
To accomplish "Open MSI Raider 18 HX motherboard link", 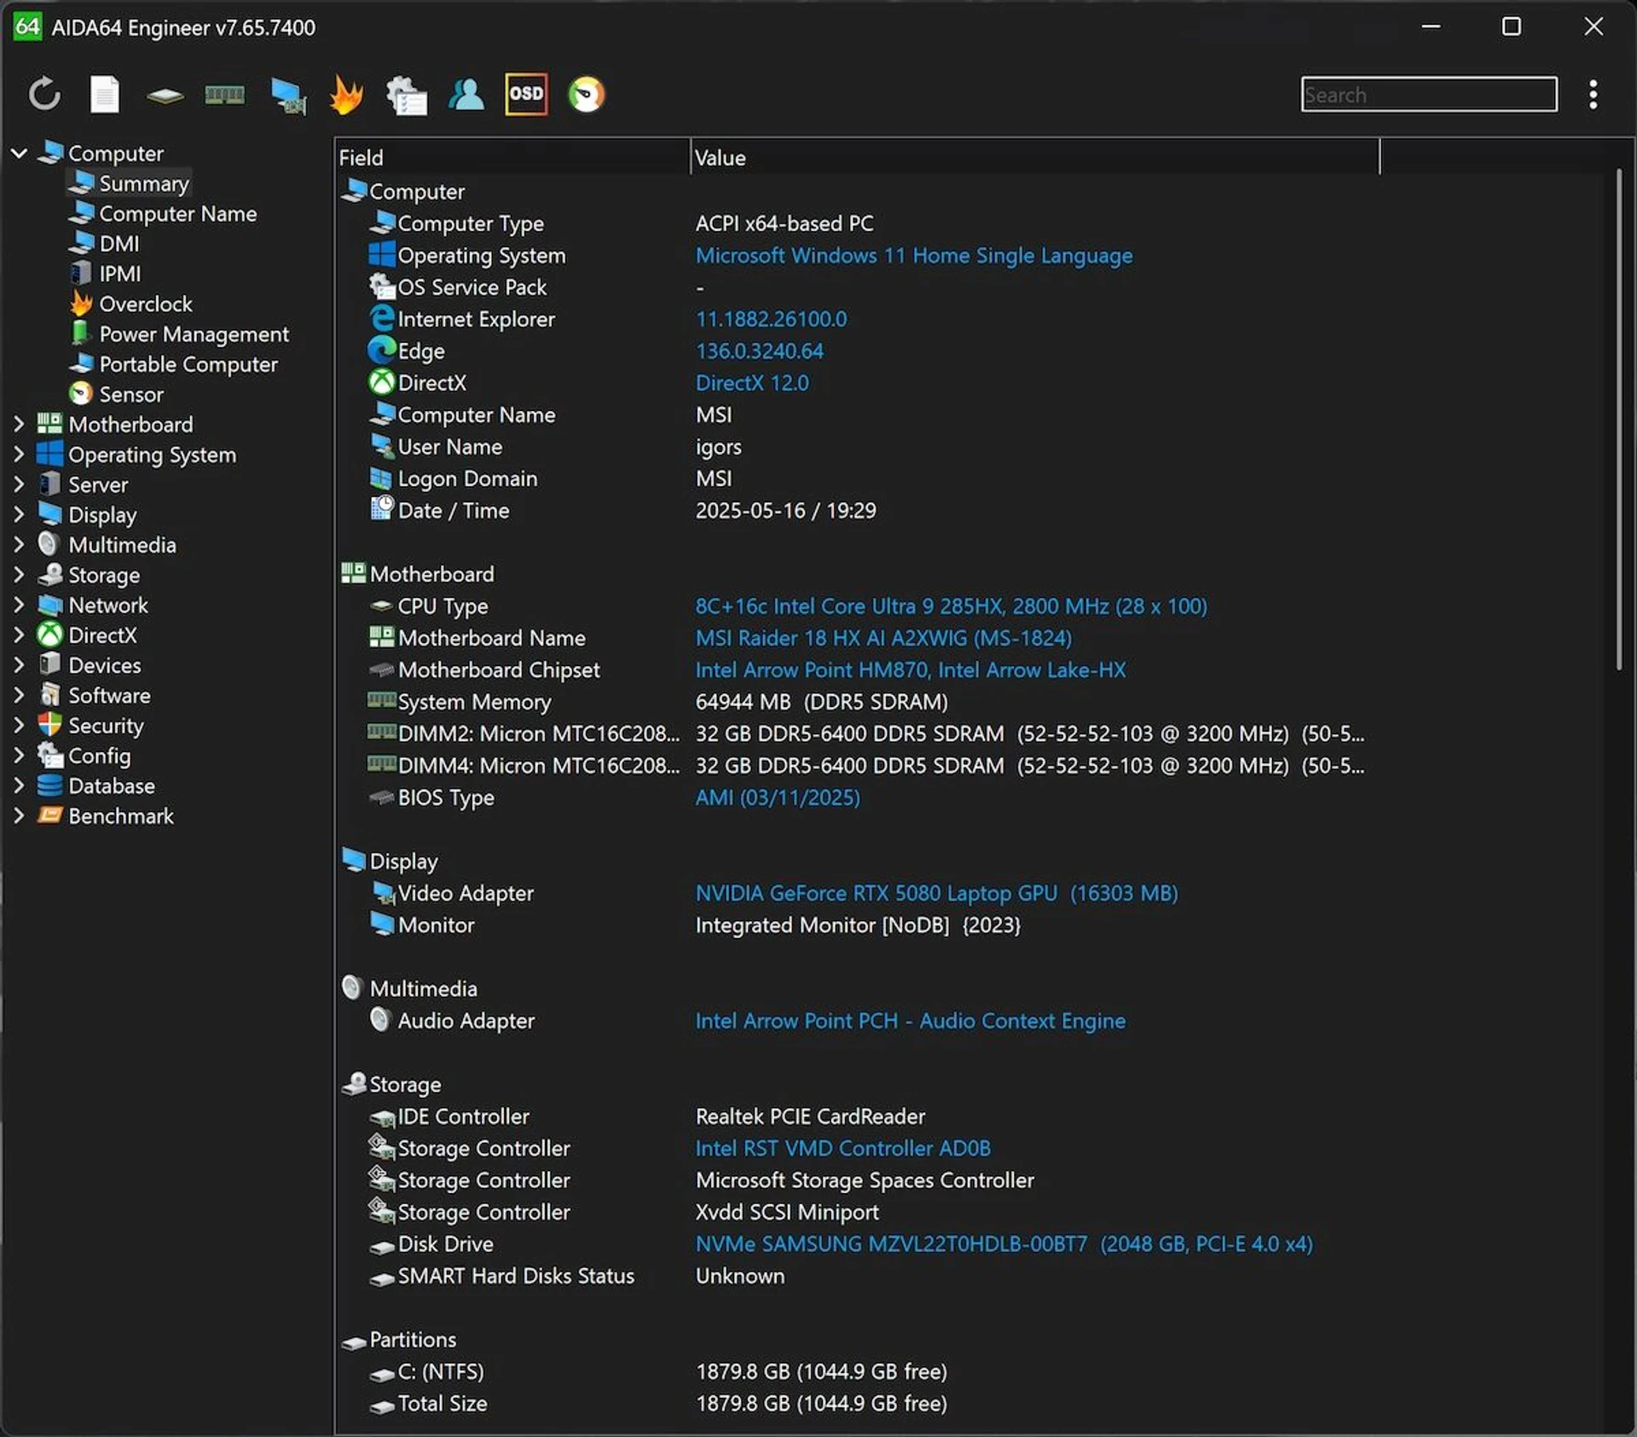I will click(883, 638).
